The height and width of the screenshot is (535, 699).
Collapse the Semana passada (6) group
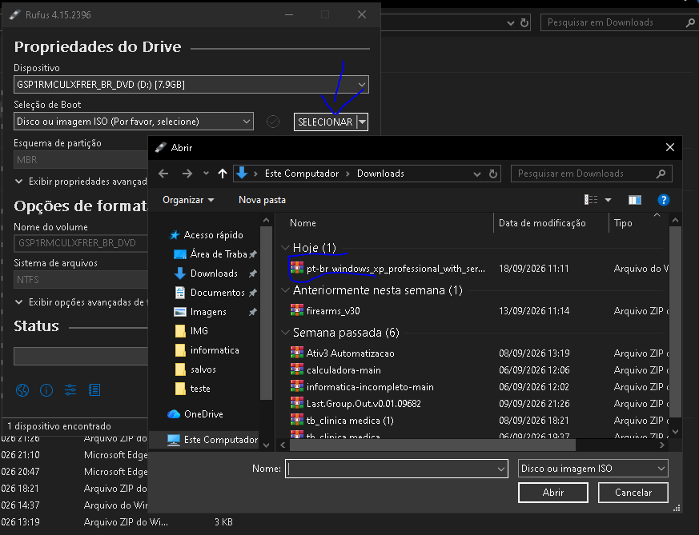coord(285,333)
